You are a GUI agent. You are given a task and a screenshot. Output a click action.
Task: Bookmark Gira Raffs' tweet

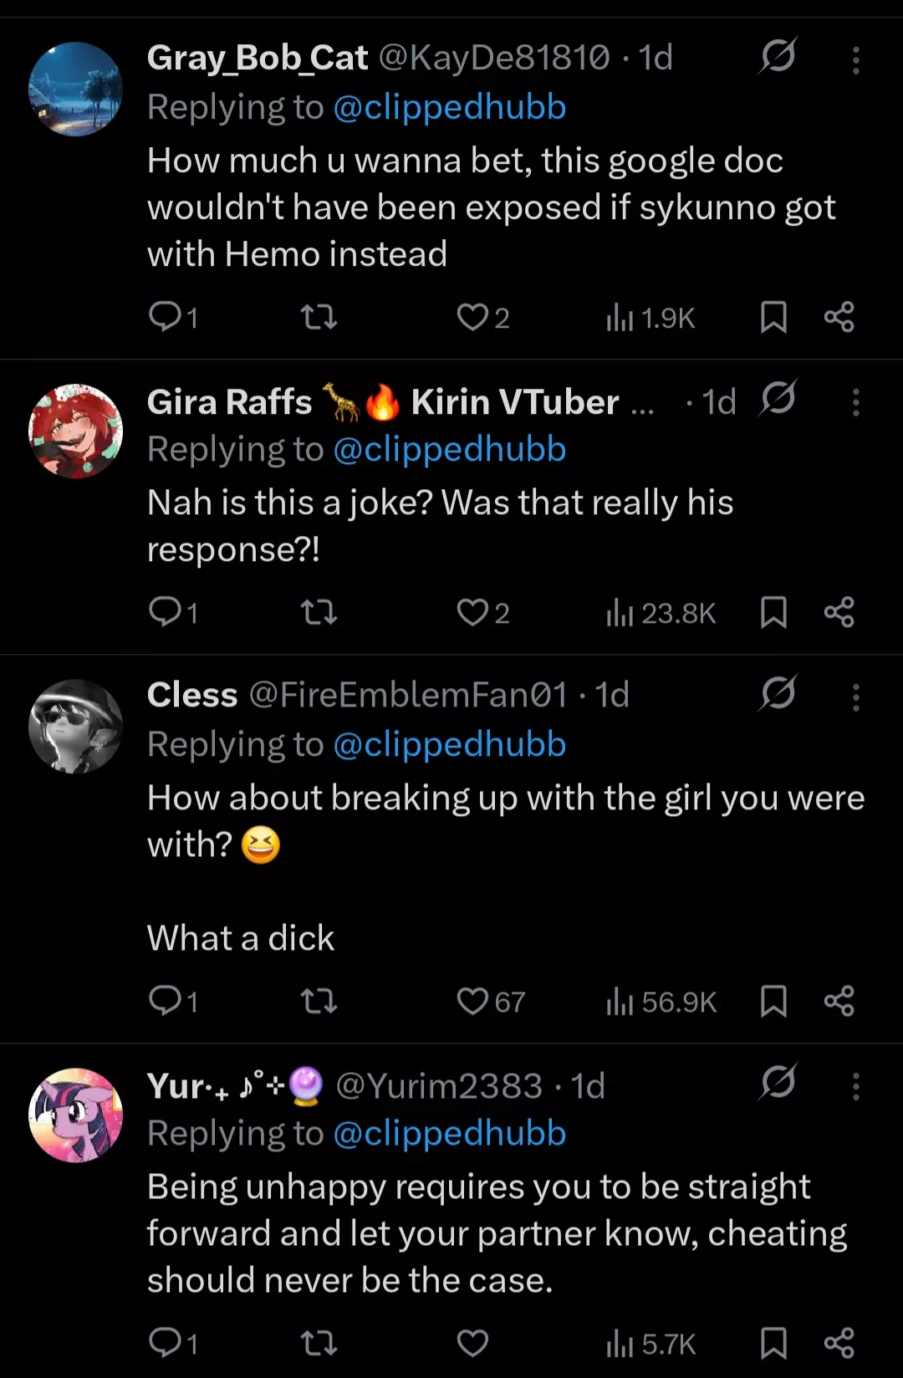coord(773,613)
